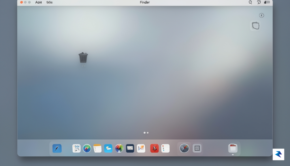Launch the red app with pen icon
This screenshot has height=166, width=290.
point(154,148)
